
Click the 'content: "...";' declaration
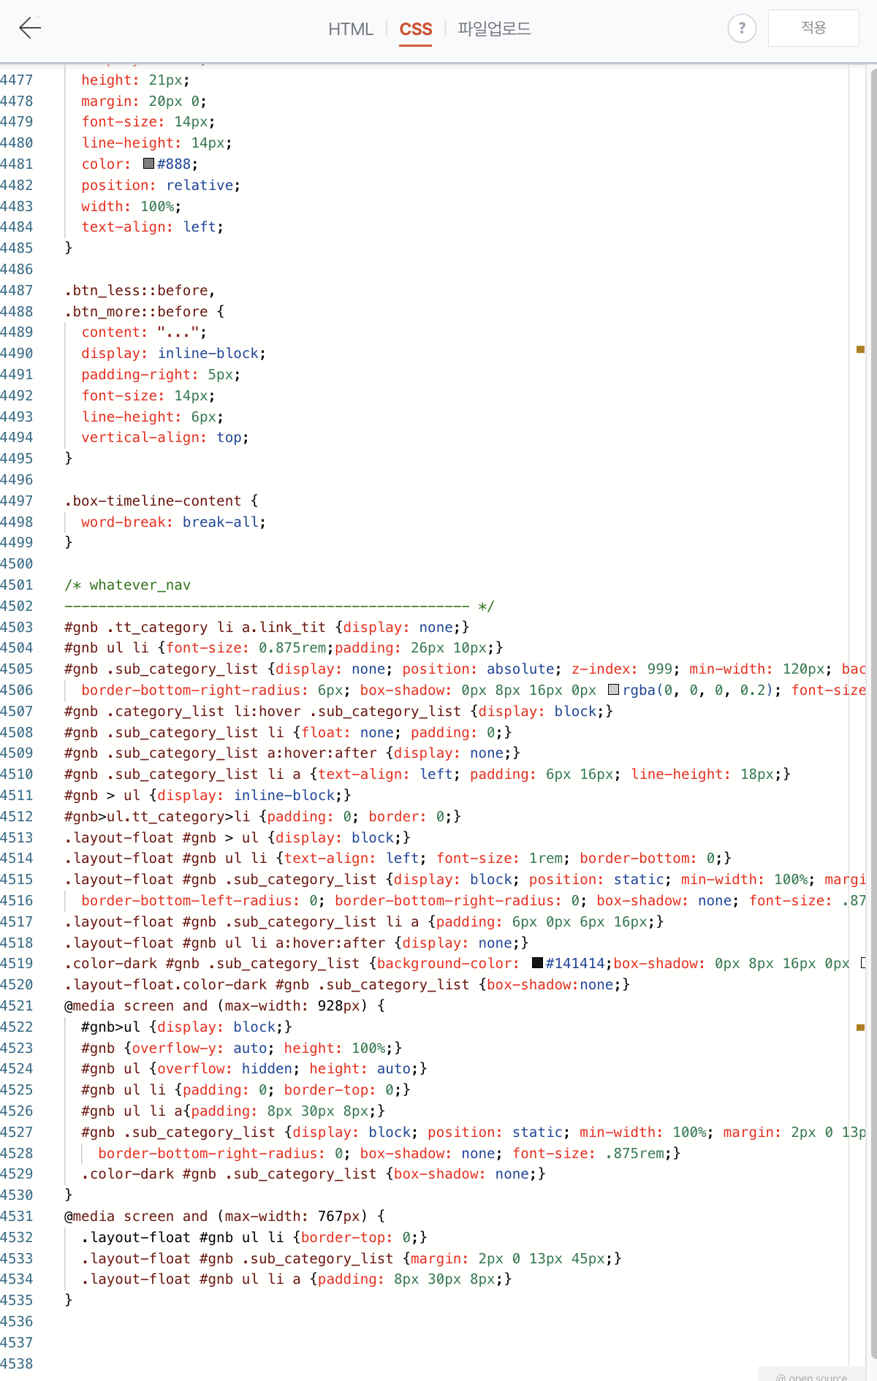[144, 332]
